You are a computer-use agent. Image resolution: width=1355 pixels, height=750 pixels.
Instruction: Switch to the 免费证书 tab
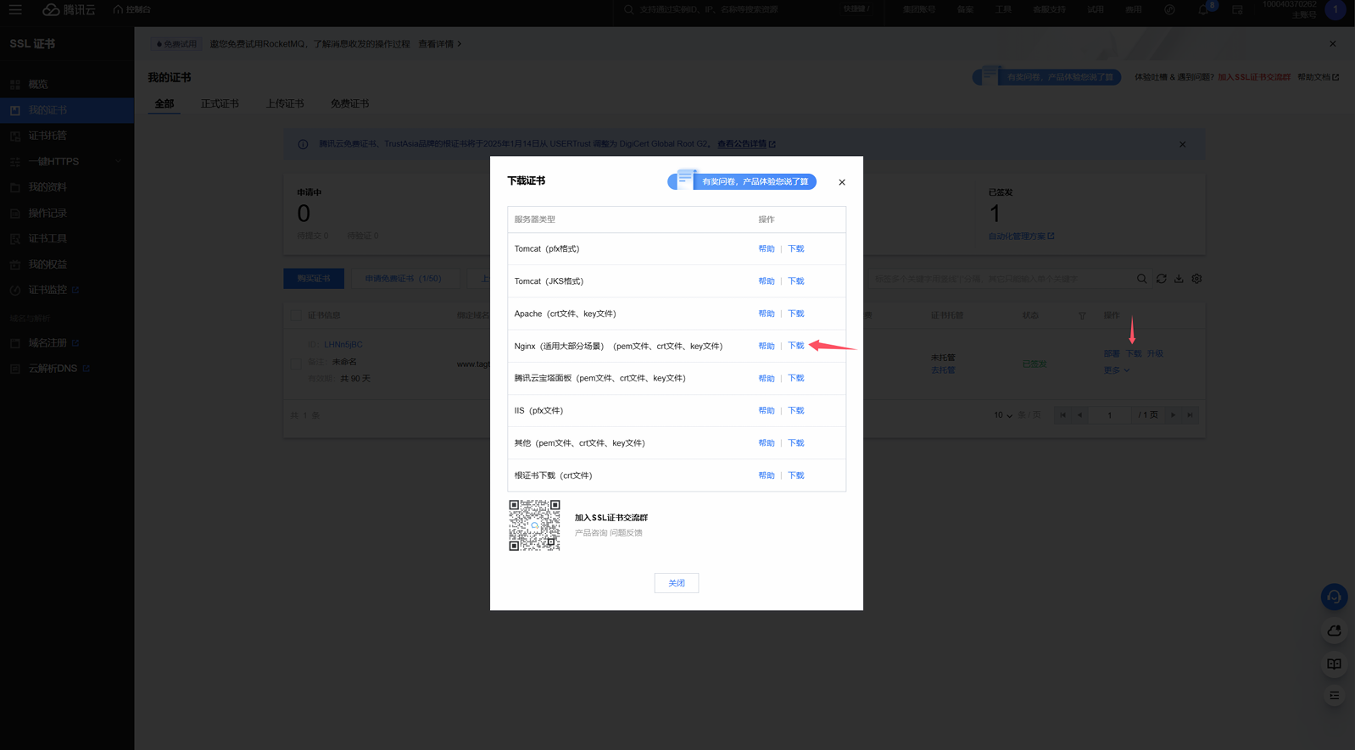tap(349, 103)
